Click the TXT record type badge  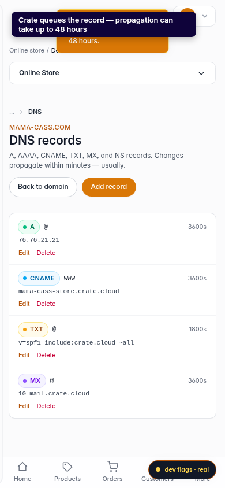33,329
